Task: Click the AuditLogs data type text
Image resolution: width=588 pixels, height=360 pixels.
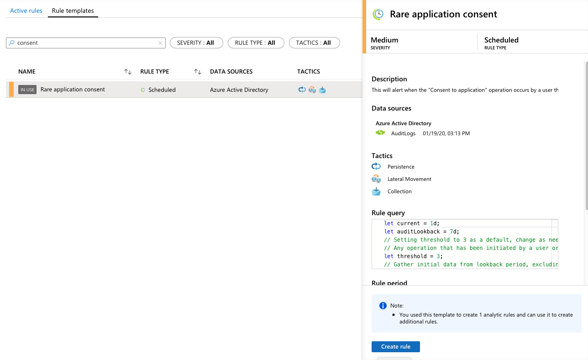Action: click(x=404, y=134)
